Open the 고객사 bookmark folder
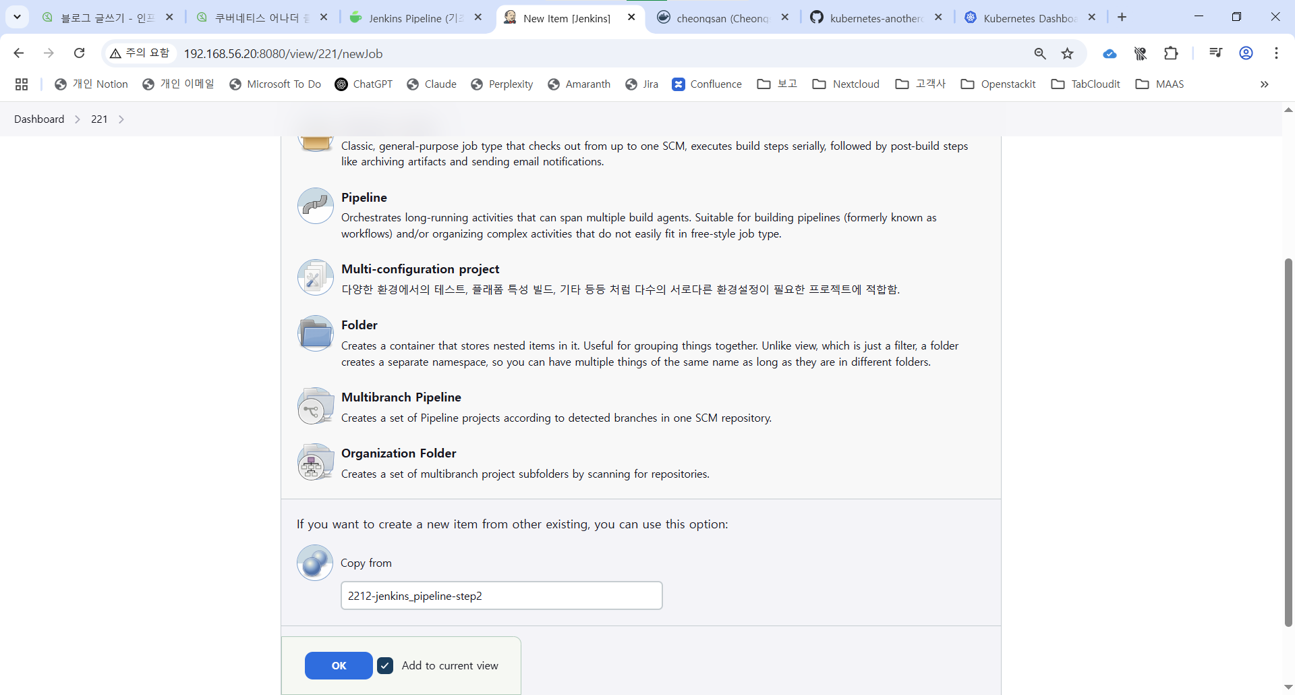 coord(921,84)
